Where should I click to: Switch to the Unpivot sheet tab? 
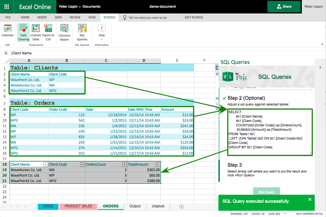(158, 206)
